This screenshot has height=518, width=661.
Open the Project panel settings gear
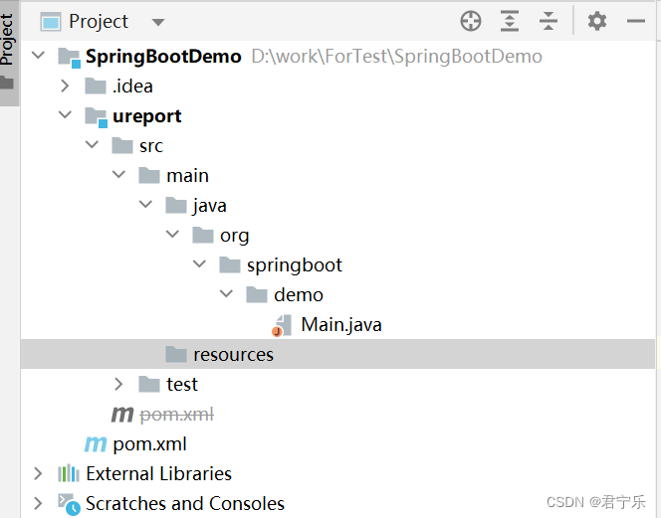(x=597, y=21)
